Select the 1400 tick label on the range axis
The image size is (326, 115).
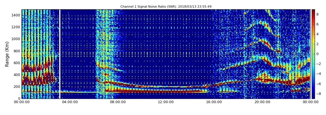16,15
